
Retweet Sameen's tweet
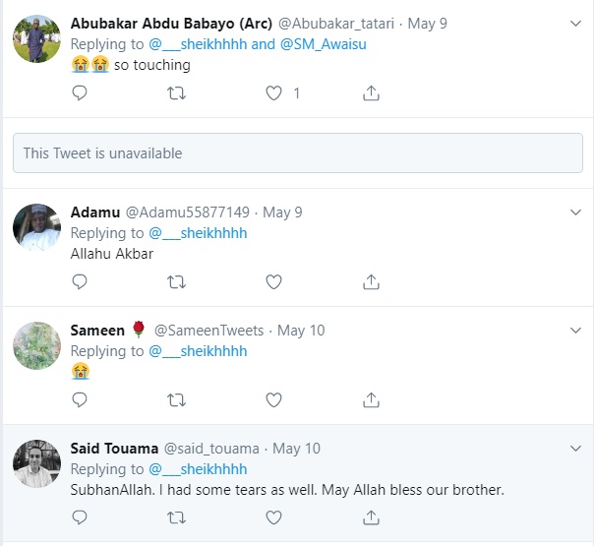coord(177,399)
